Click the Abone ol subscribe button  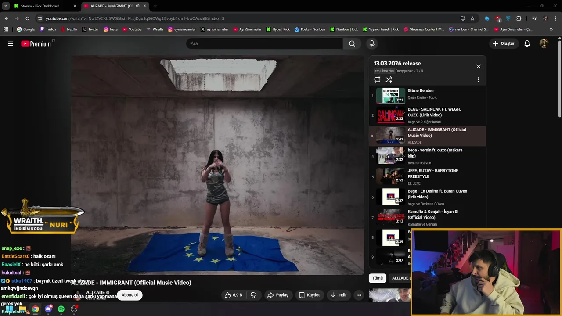tap(130, 295)
